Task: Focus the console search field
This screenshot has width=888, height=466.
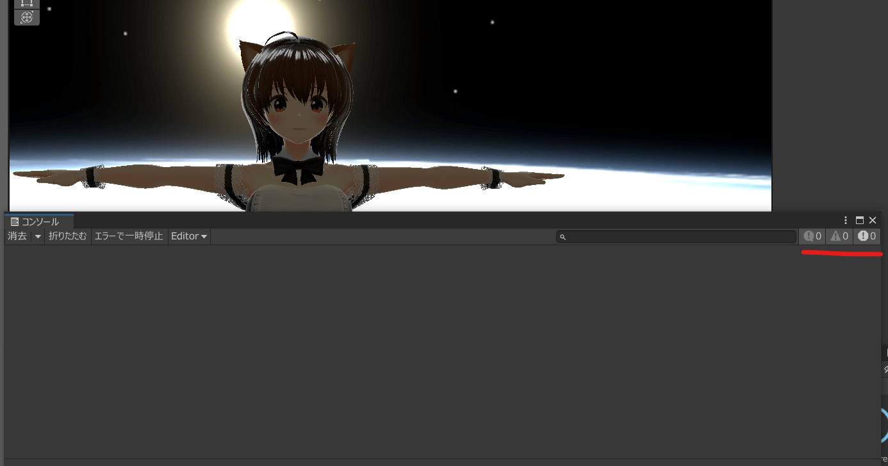Action: 679,237
